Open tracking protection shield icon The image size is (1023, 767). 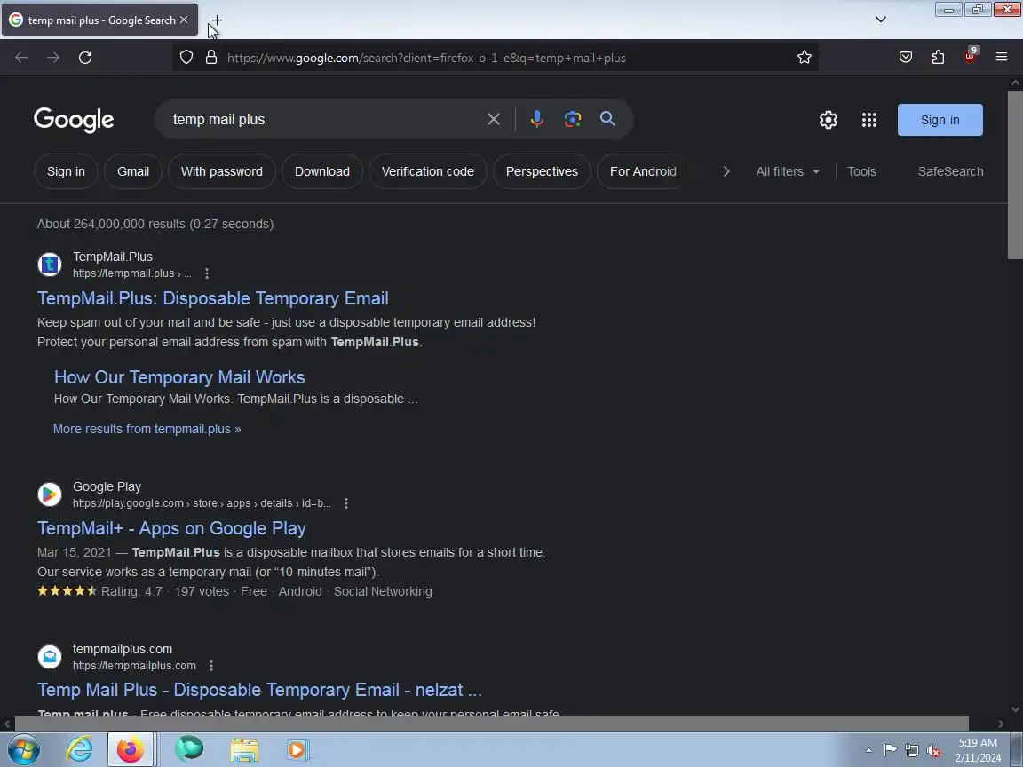tap(186, 58)
